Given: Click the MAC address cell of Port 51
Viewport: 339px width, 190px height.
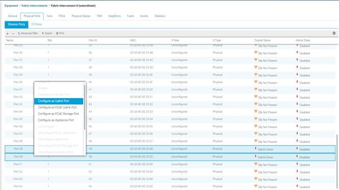Looking at the screenshot, I should click(x=141, y=164).
